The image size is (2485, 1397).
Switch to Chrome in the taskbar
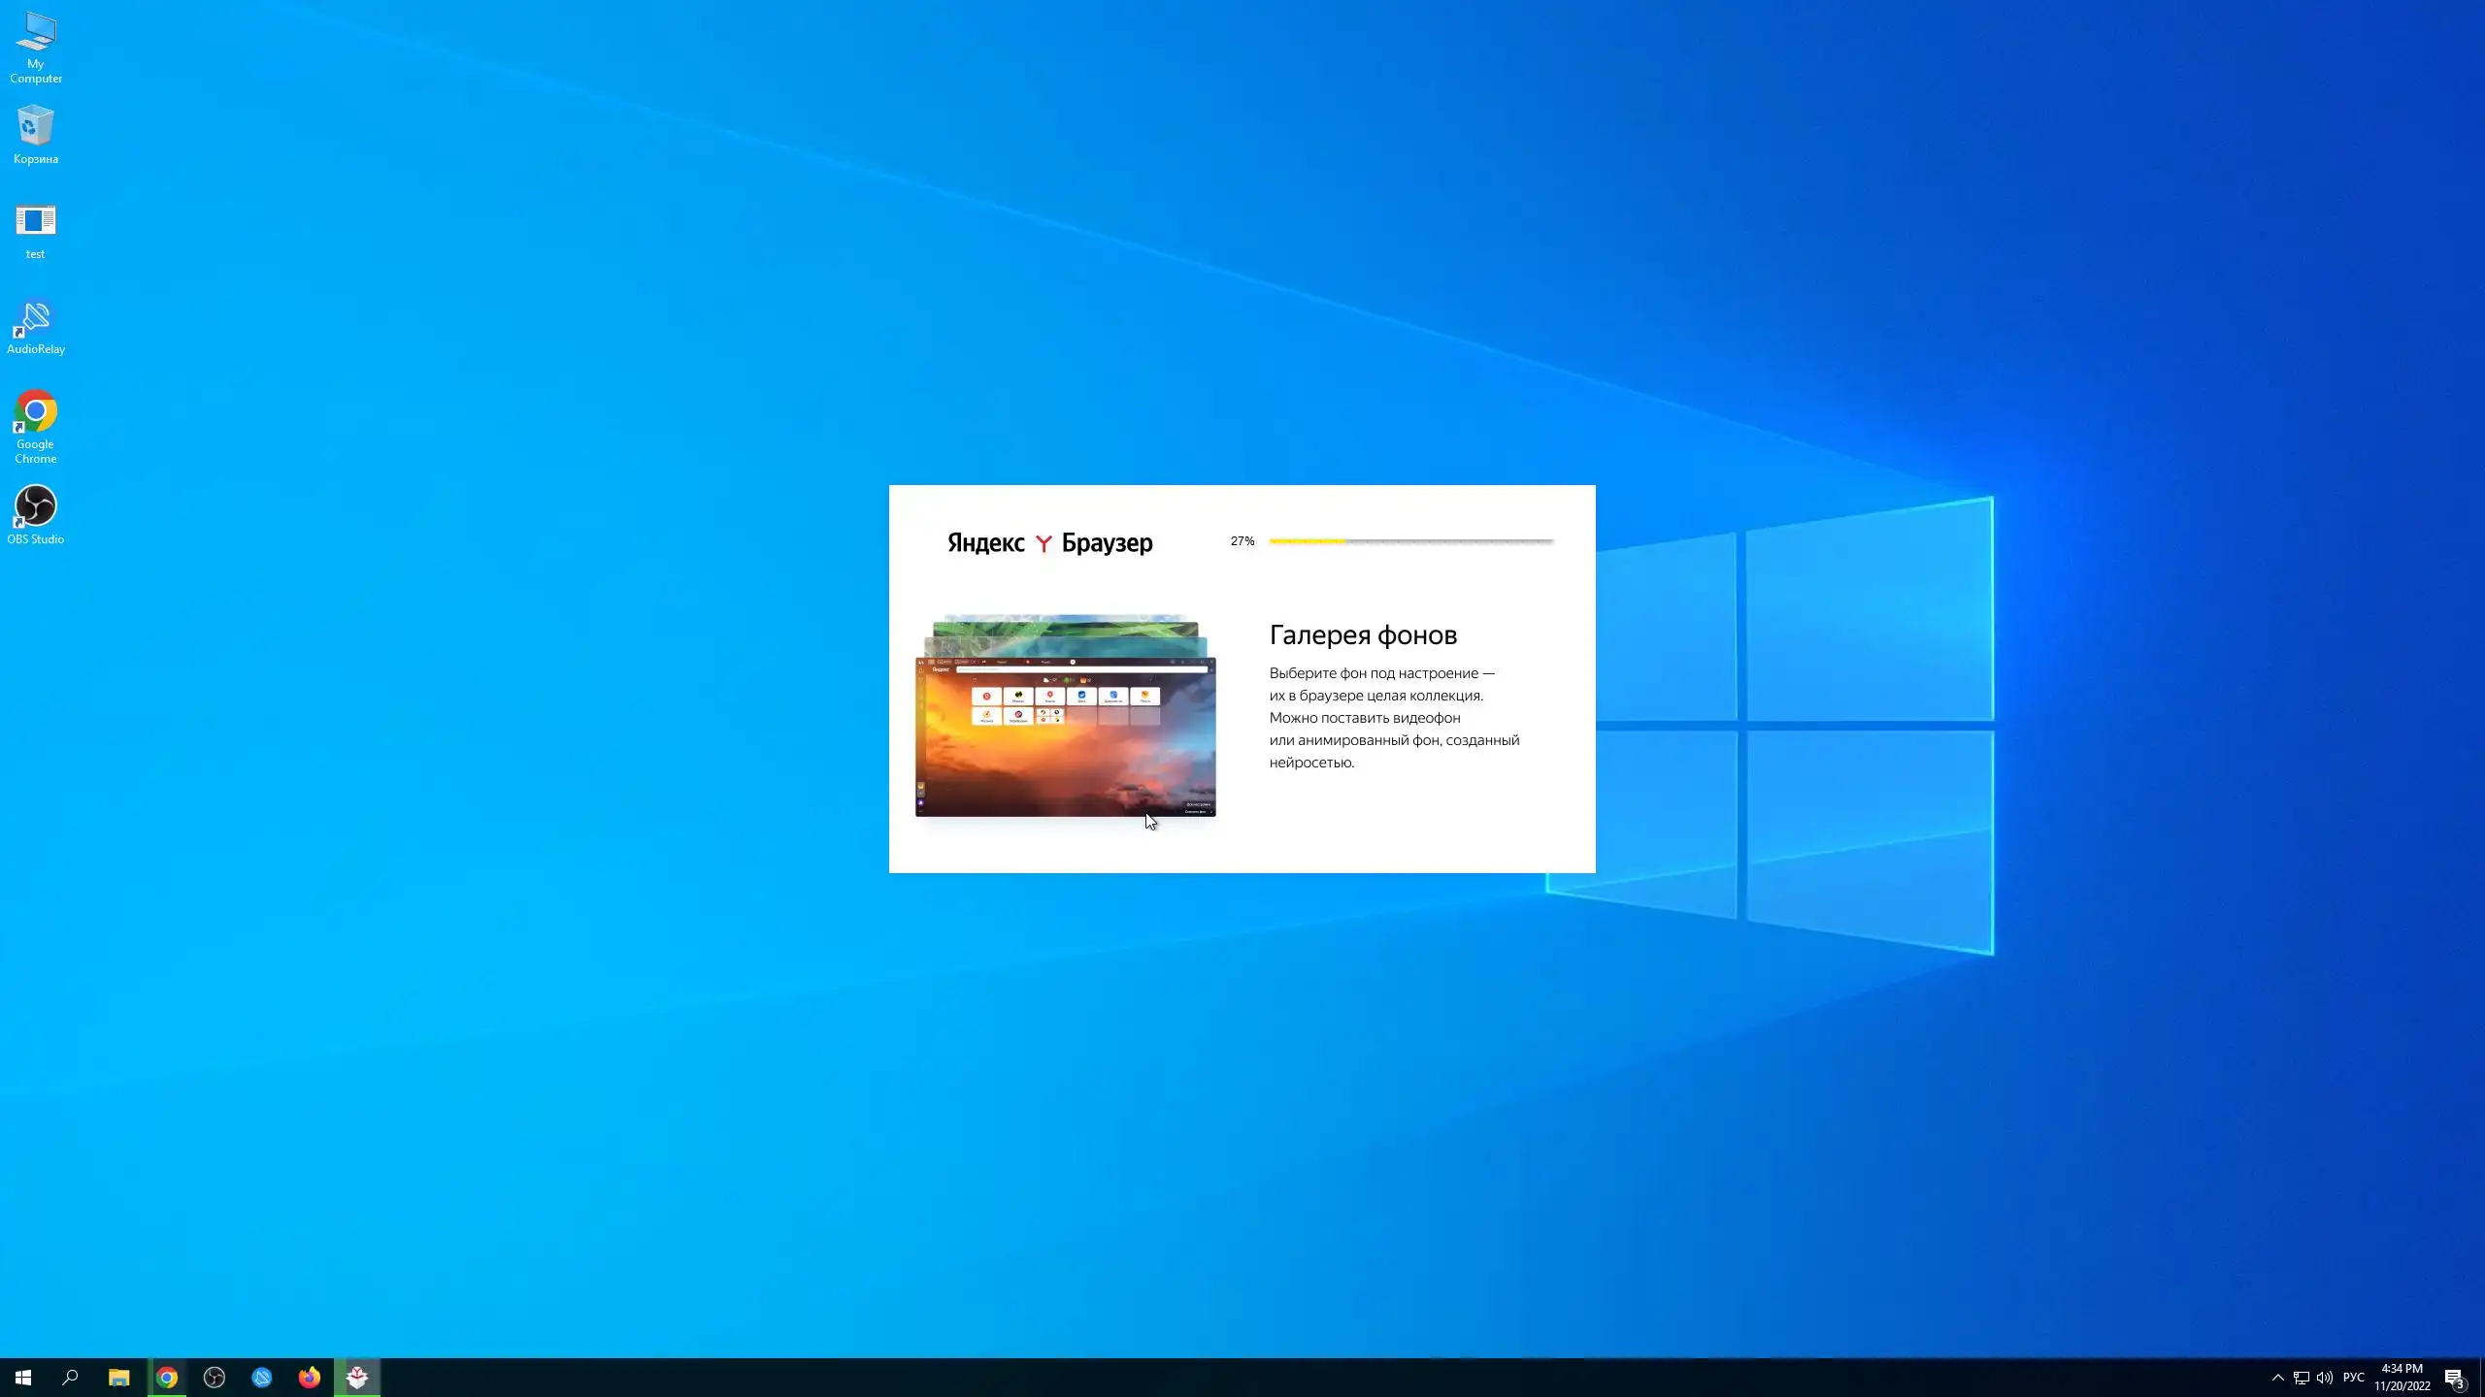[x=167, y=1378]
